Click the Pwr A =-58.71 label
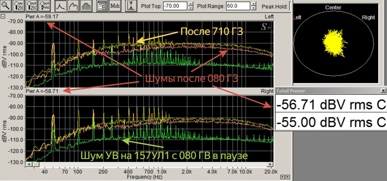This screenshot has width=387, height=181. coord(42,91)
